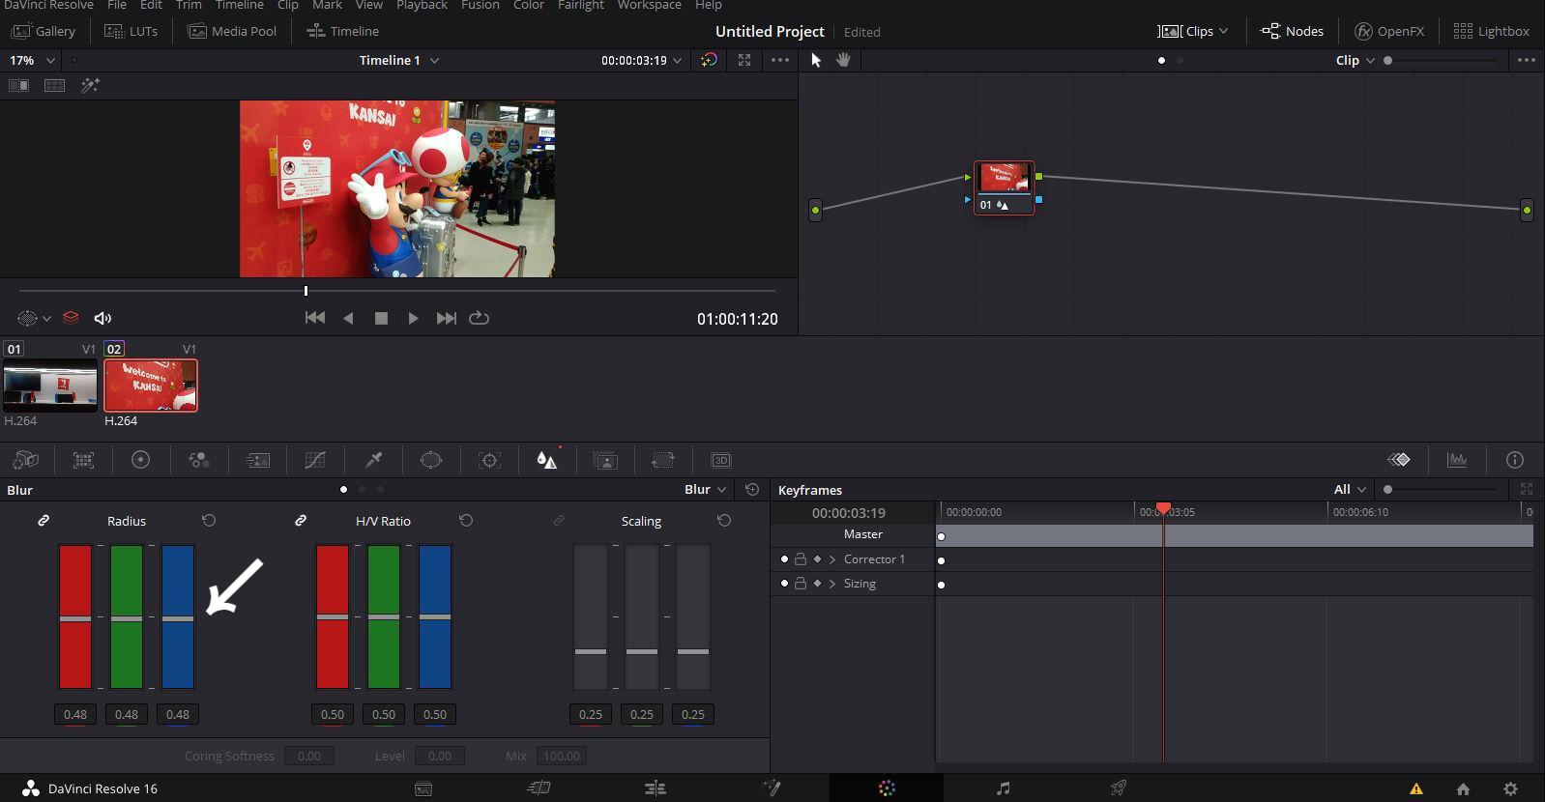
Task: Toggle bypass color grades icon
Action: pyautogui.click(x=709, y=60)
